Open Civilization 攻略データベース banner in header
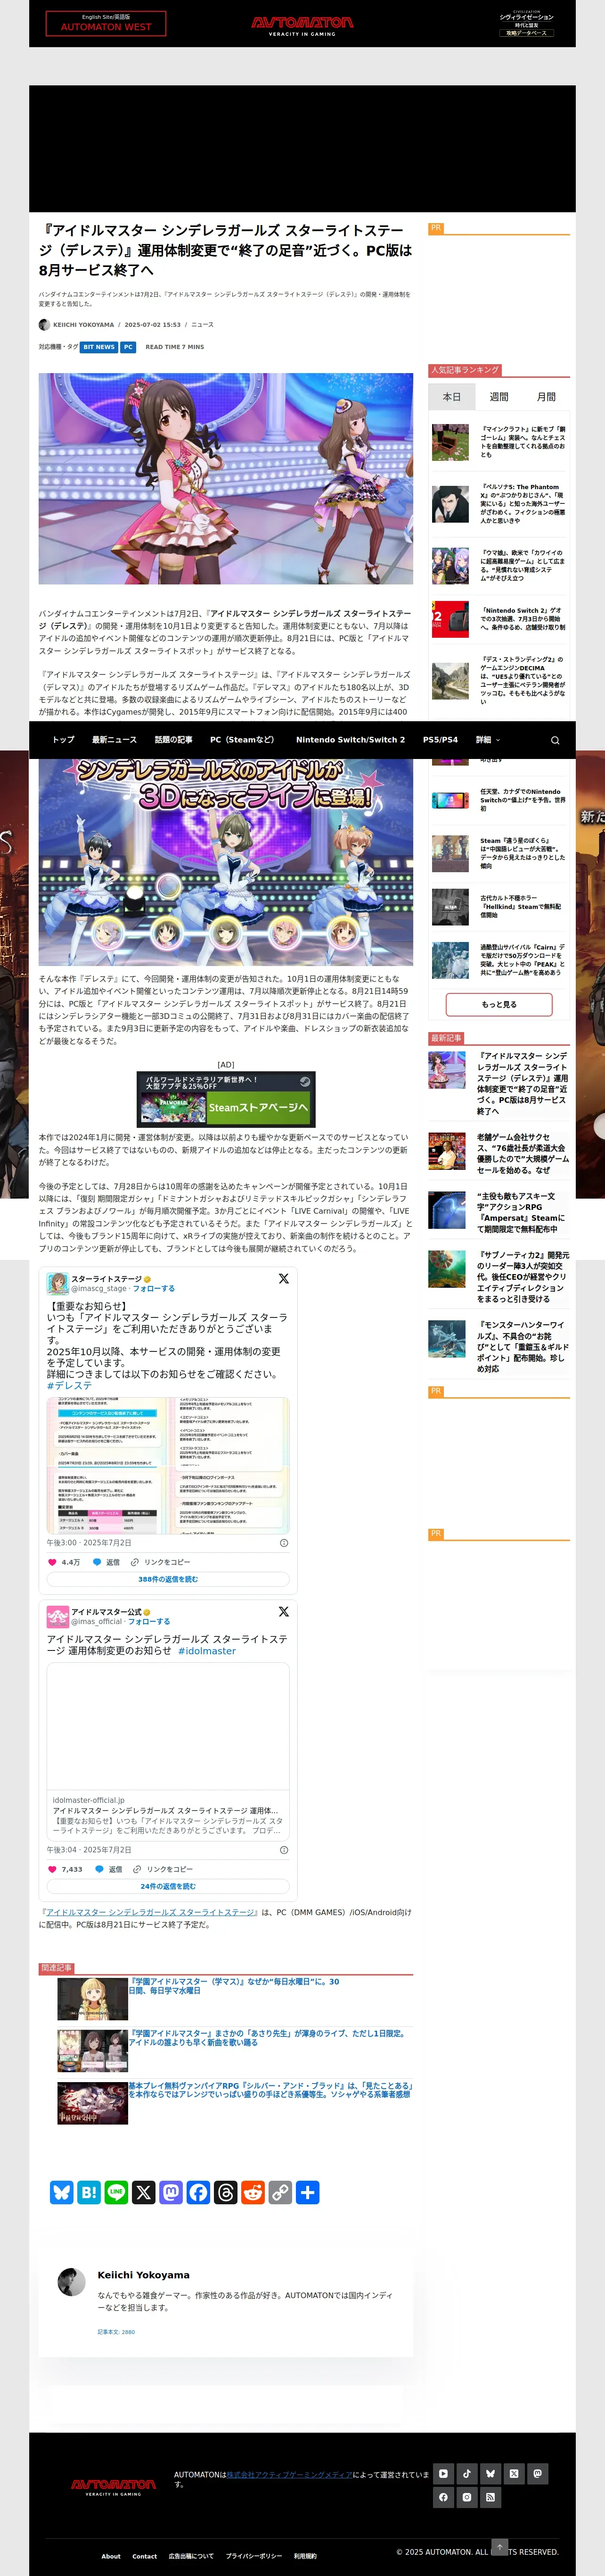This screenshot has height=2576, width=605. click(x=526, y=23)
